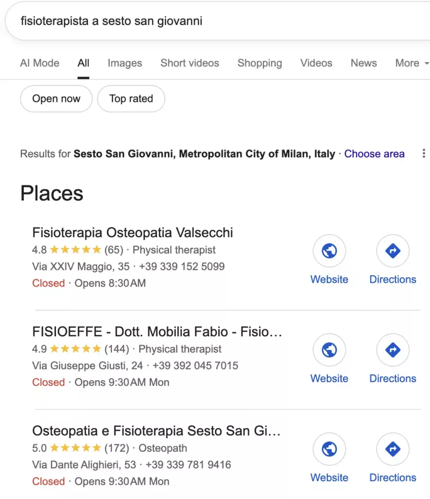
Task: Toggle the Top rated filter chip
Action: pyautogui.click(x=131, y=99)
